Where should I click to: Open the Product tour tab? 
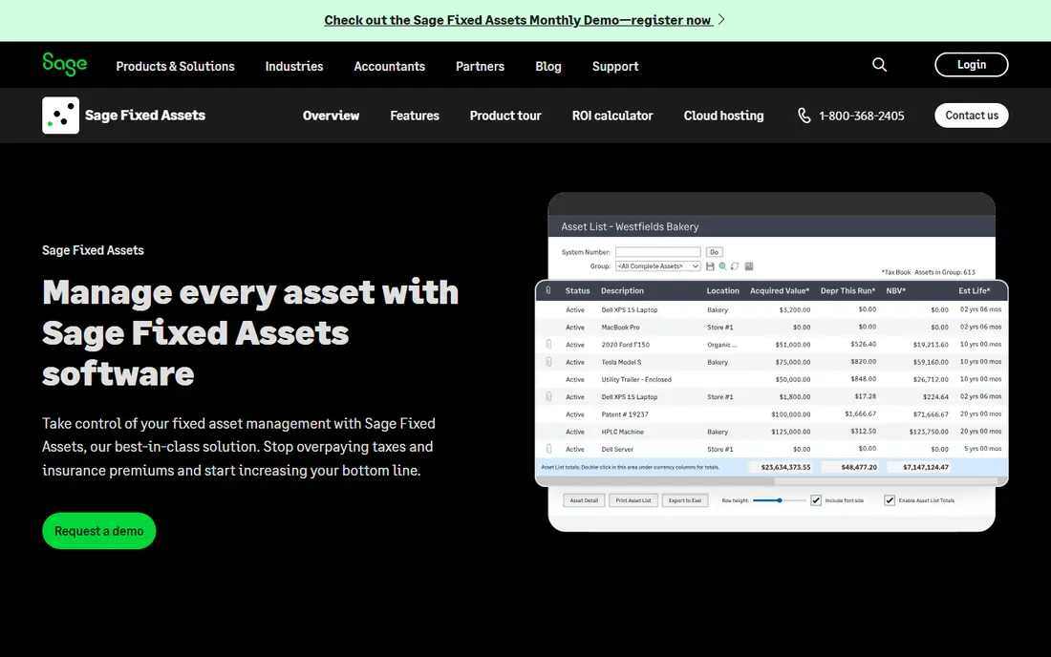[505, 116]
